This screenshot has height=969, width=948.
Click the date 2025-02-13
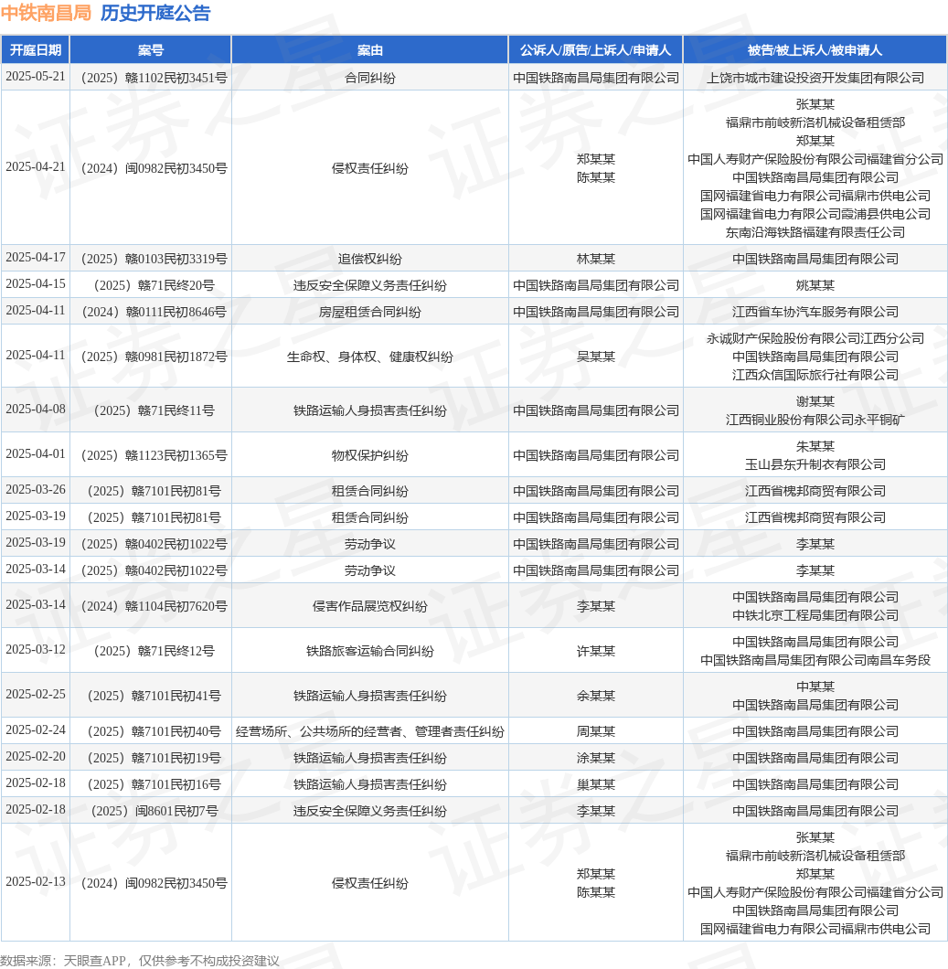click(x=36, y=882)
